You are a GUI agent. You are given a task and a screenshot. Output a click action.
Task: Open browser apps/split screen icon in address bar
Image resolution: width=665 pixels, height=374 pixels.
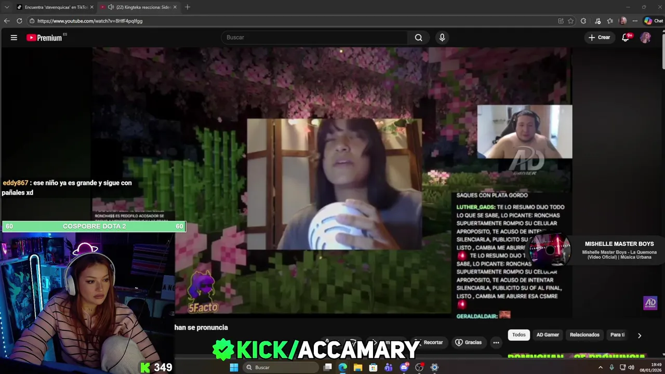click(561, 21)
